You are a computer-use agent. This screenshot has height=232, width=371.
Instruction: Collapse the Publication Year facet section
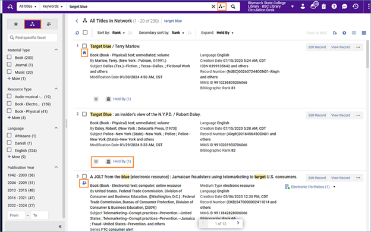(x=56, y=167)
